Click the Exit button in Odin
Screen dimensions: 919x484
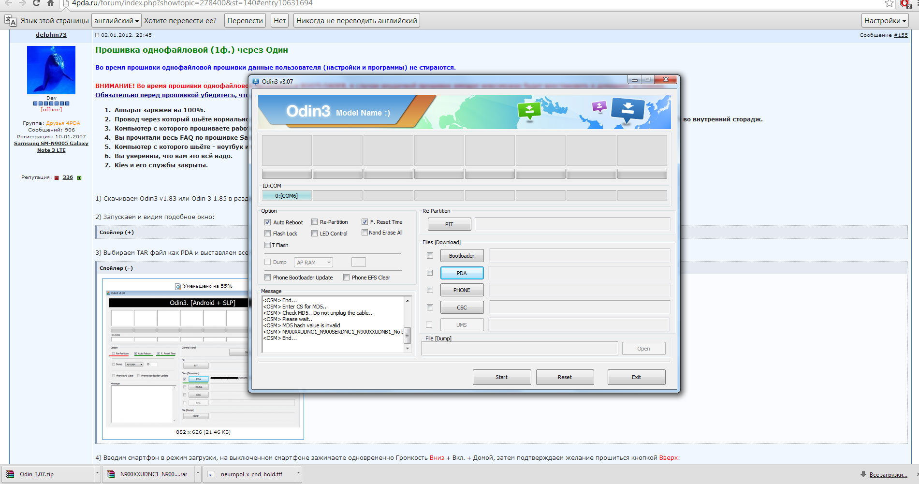pyautogui.click(x=636, y=377)
